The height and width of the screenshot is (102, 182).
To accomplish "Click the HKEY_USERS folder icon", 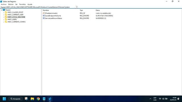I will 6,20.
